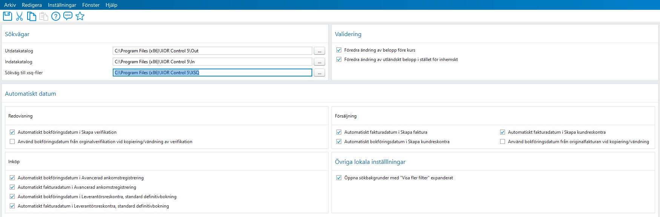Click the Sökväg till xsq-filer label
This screenshot has height=217, width=660.
pyautogui.click(x=24, y=73)
